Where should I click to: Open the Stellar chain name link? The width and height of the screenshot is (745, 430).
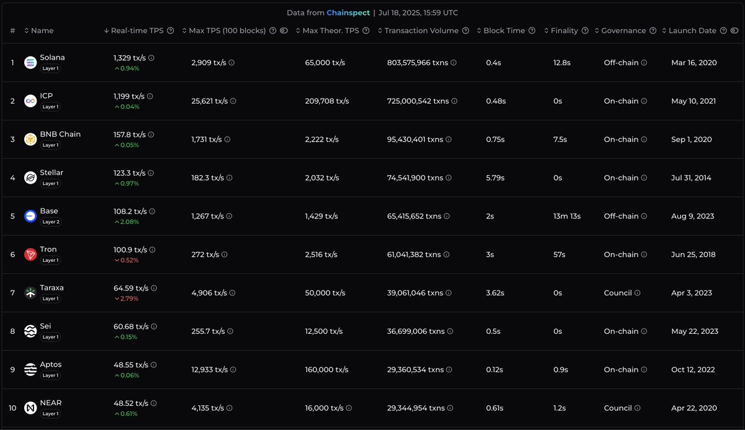(x=52, y=173)
